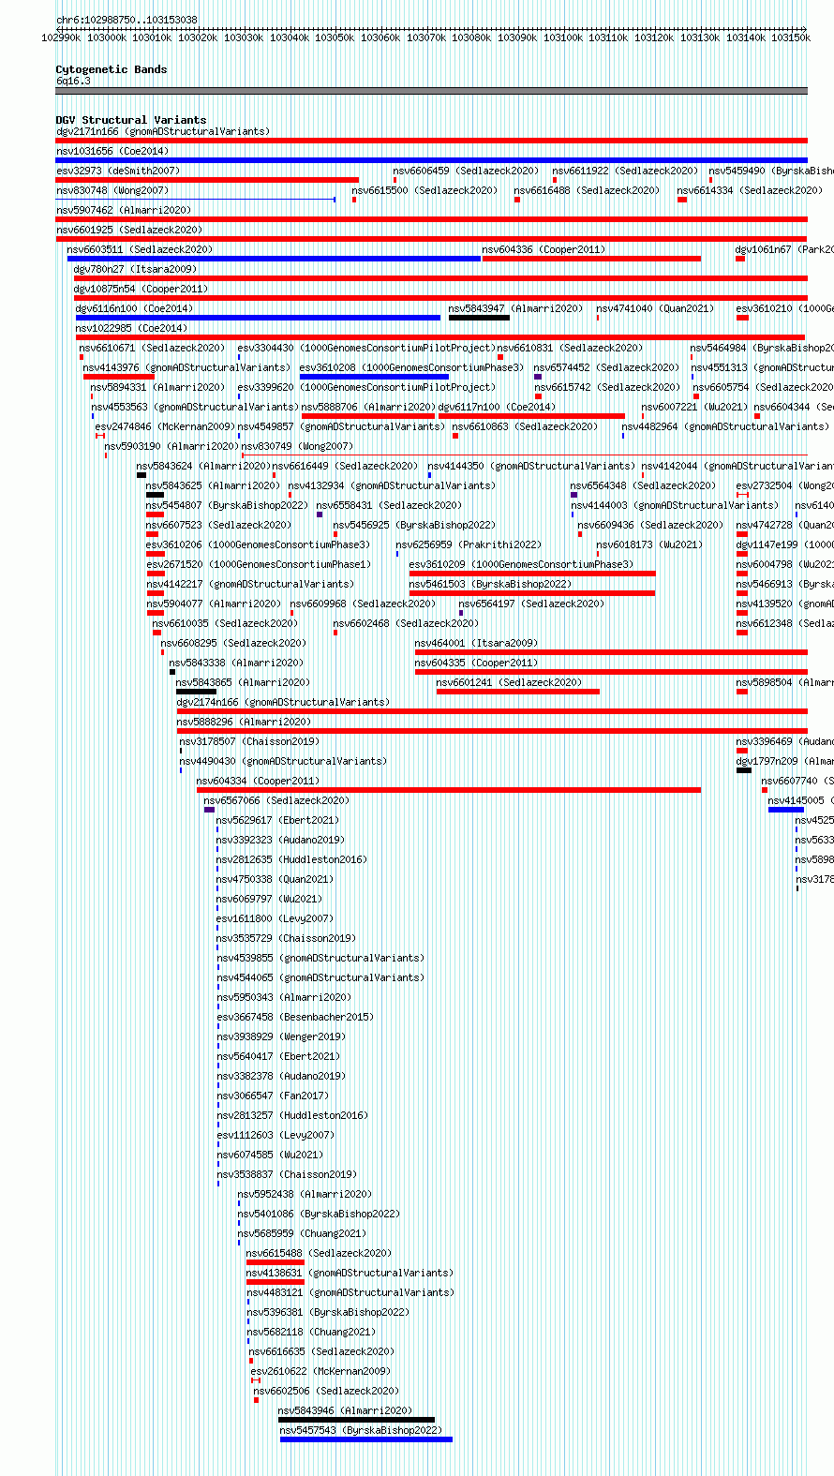The height and width of the screenshot is (1476, 834).
Task: Select the nsv5454807 (ByrskaBishop2022) label
Action: pyautogui.click(x=227, y=505)
